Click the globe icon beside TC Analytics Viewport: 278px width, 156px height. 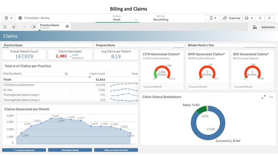[x=20, y=18]
